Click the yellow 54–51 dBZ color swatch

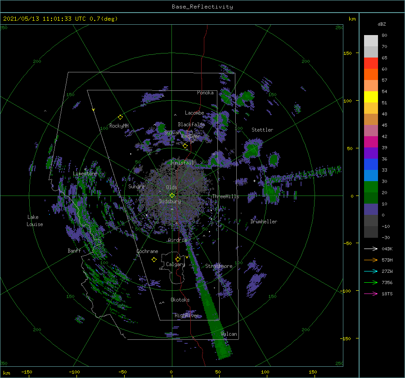click(x=371, y=97)
